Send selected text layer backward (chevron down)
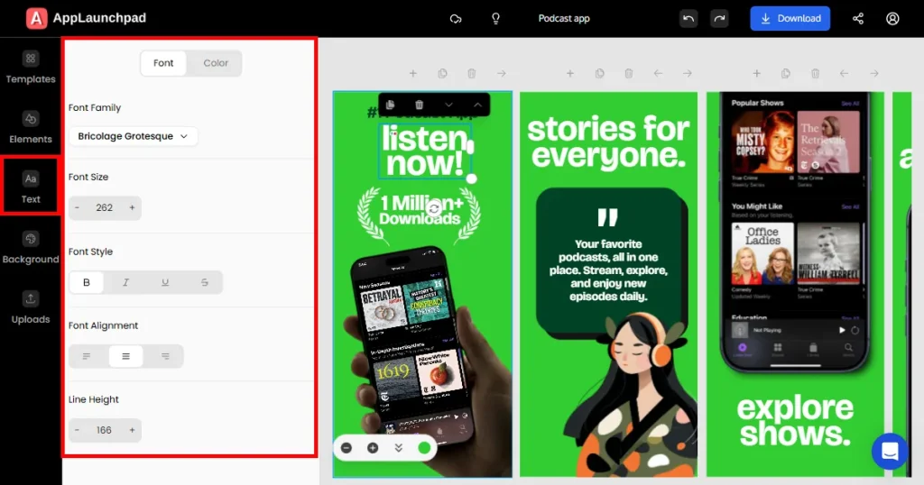The image size is (924, 485). click(448, 105)
